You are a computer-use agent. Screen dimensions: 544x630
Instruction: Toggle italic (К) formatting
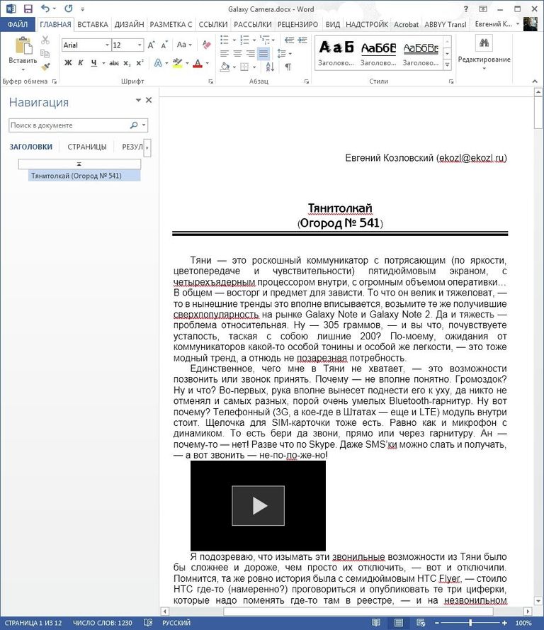point(81,62)
